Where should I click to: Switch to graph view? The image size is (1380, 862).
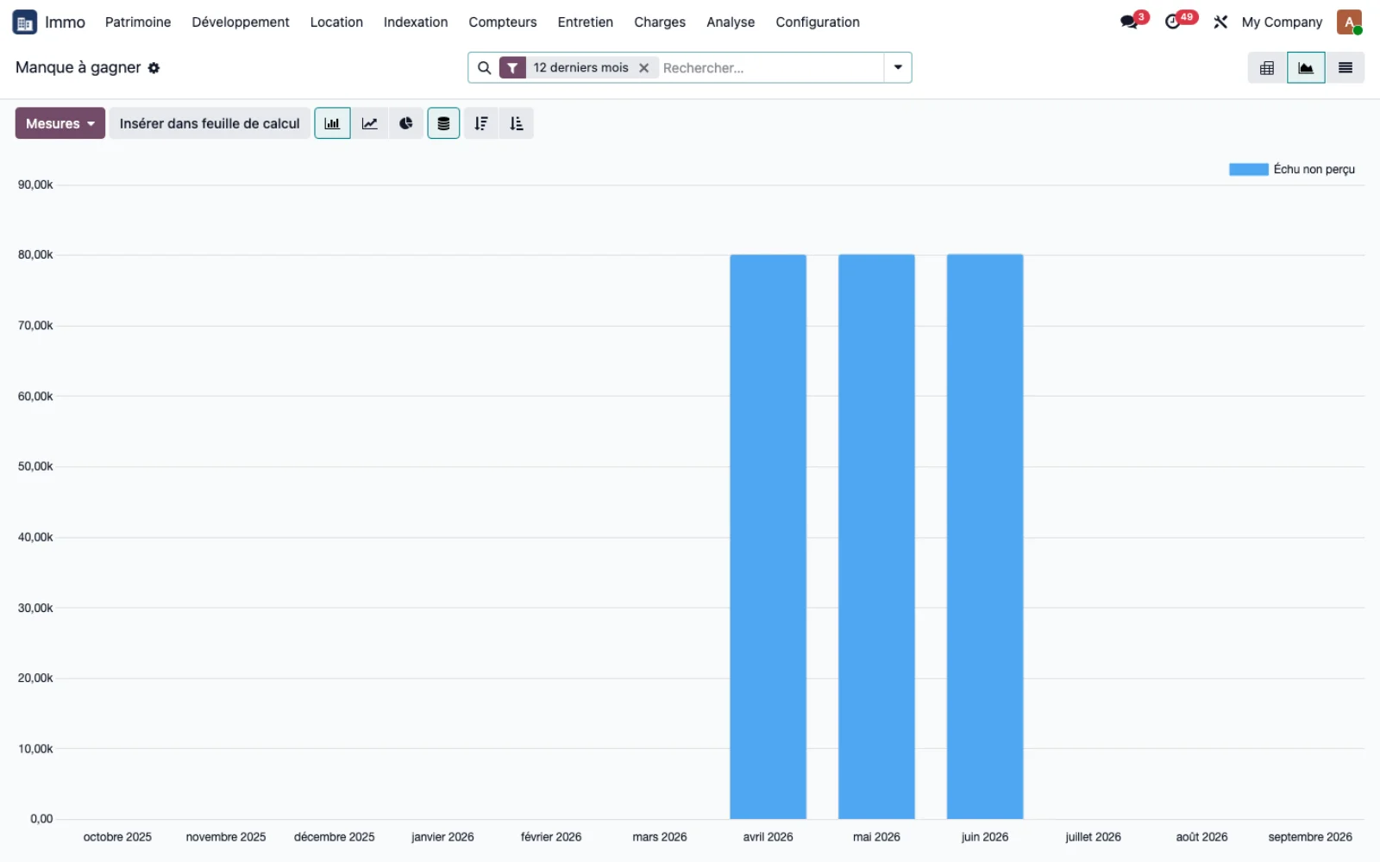[1306, 68]
